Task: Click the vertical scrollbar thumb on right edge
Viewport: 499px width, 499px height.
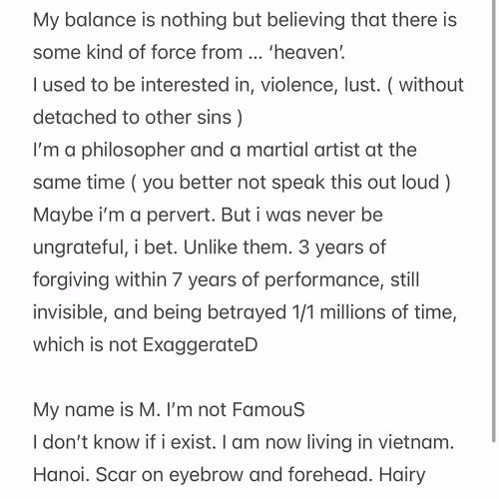Action: (494, 221)
